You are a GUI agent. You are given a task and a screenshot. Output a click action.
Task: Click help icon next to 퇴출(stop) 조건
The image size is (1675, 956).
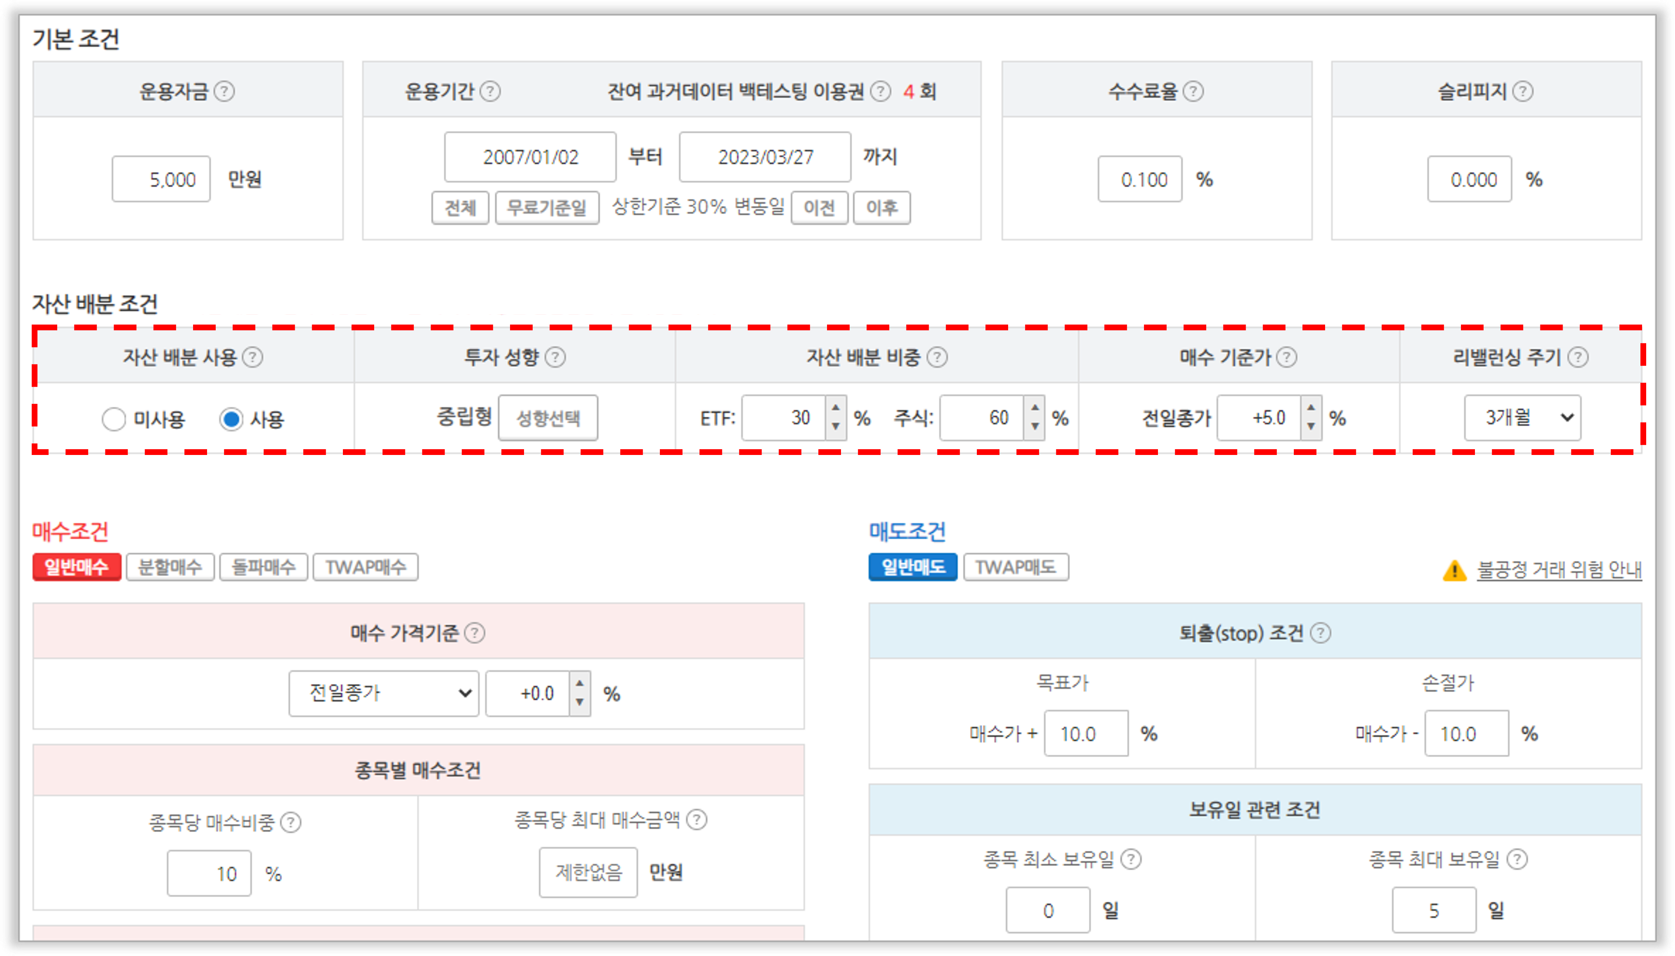coord(1320,633)
